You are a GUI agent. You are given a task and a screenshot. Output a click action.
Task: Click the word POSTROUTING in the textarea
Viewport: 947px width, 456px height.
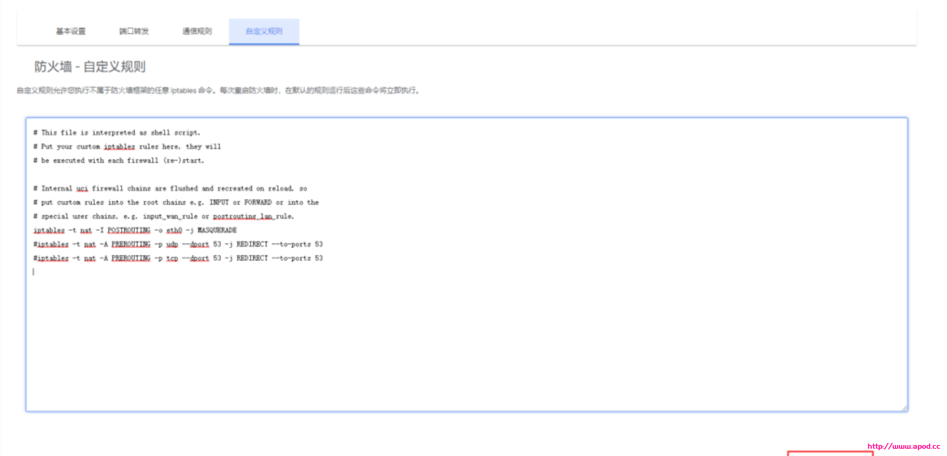[129, 230]
